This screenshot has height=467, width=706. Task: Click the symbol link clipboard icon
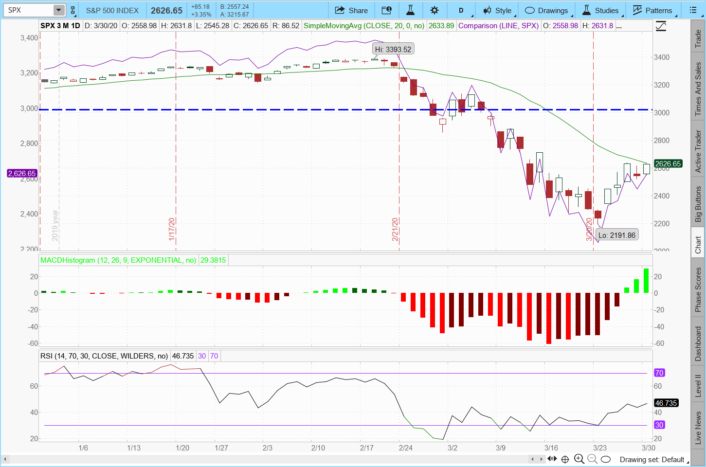[73, 10]
